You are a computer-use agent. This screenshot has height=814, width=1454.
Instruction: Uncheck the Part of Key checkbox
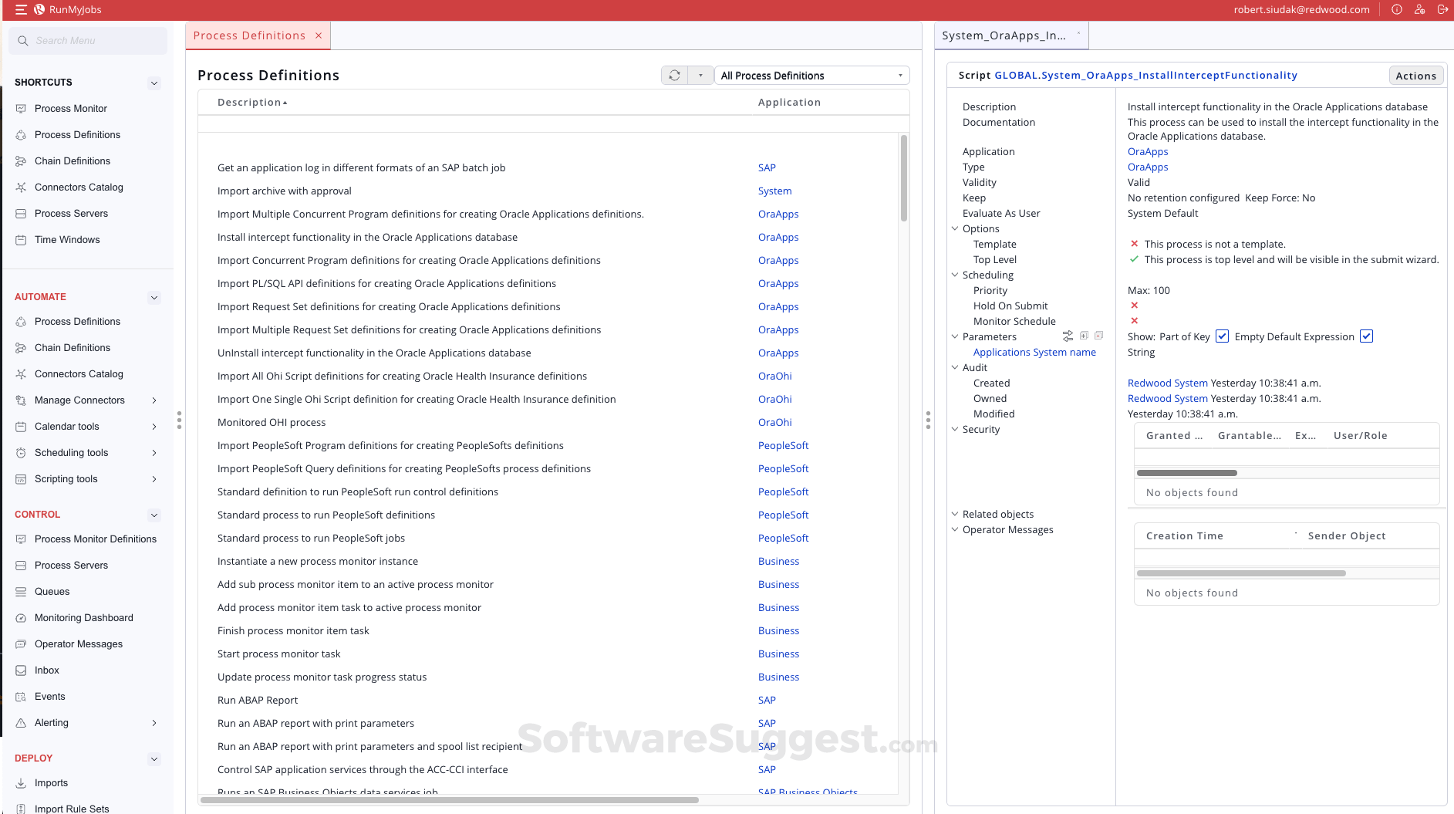[1222, 336]
